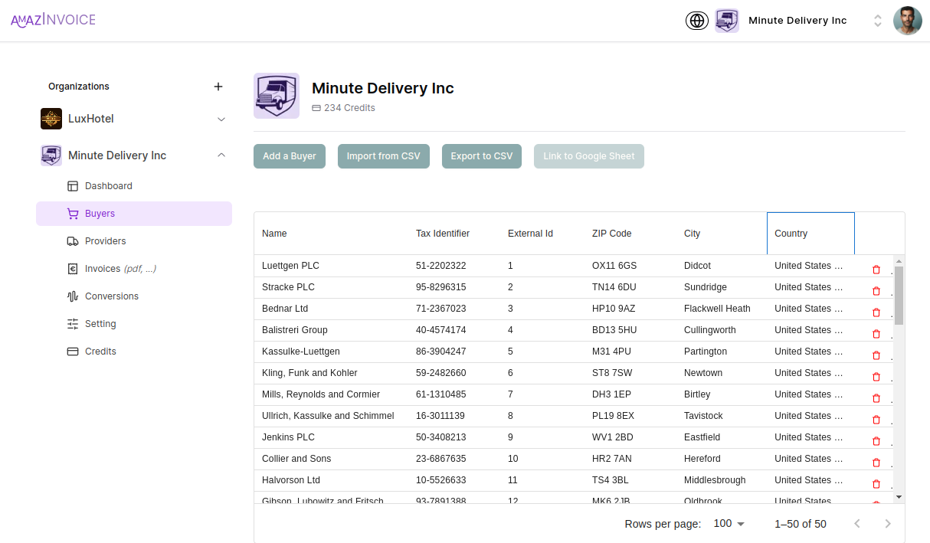Expand the LuxHotel organization
Image resolution: width=930 pixels, height=543 pixels.
click(221, 119)
